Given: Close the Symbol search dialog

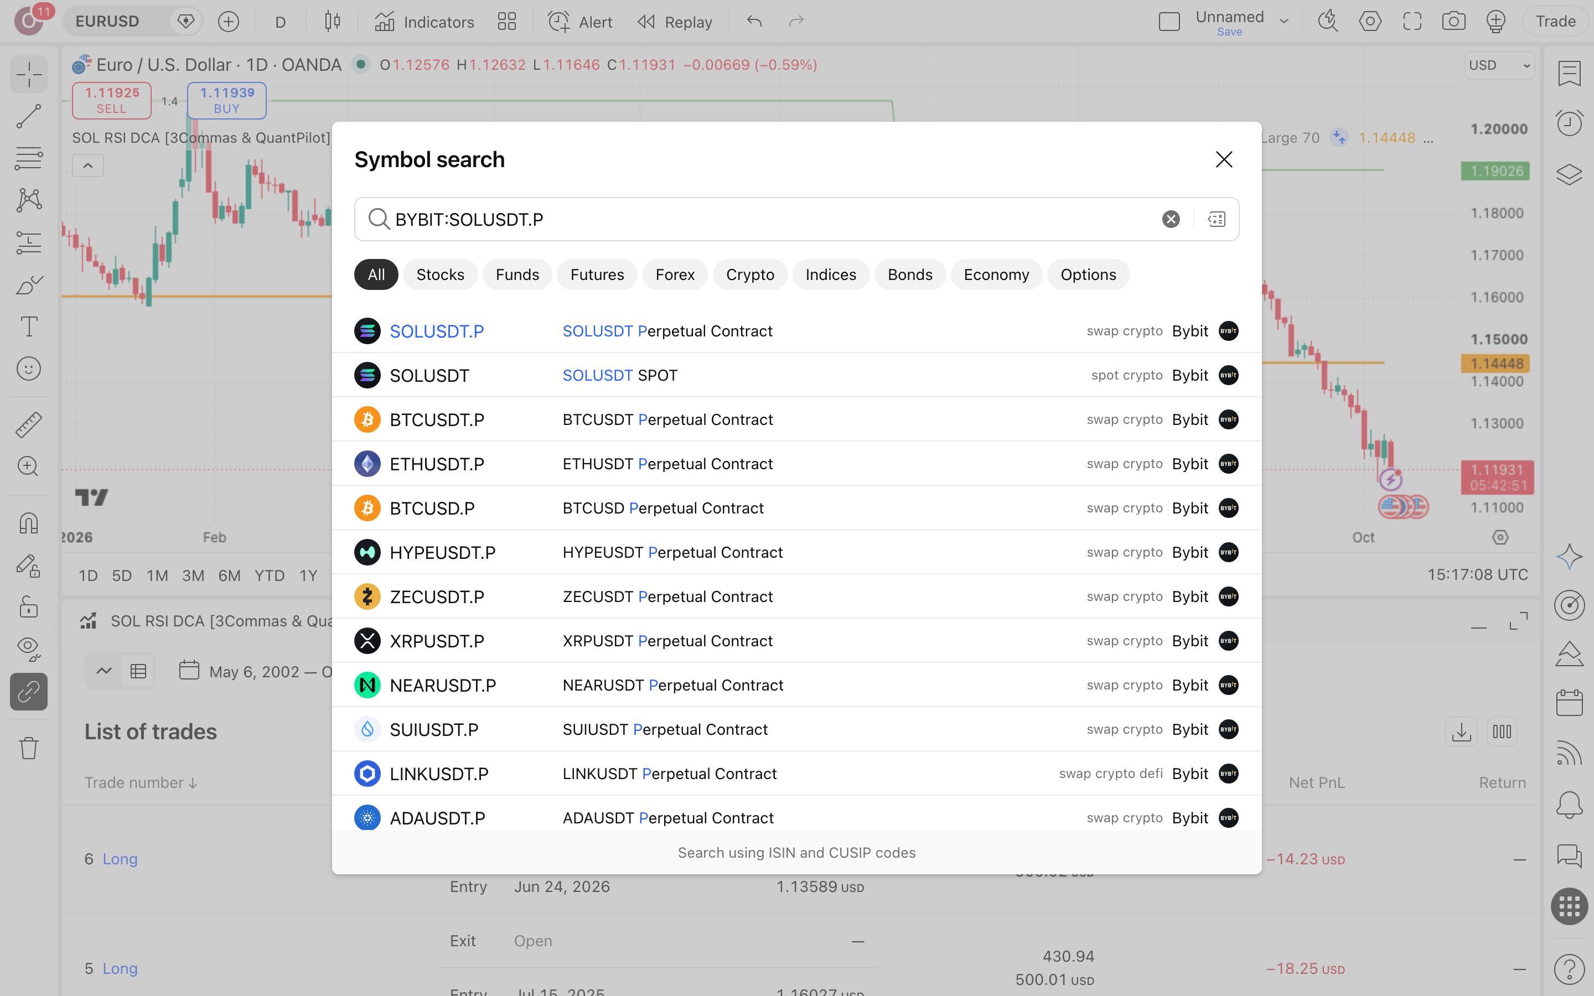Looking at the screenshot, I should click(1224, 159).
